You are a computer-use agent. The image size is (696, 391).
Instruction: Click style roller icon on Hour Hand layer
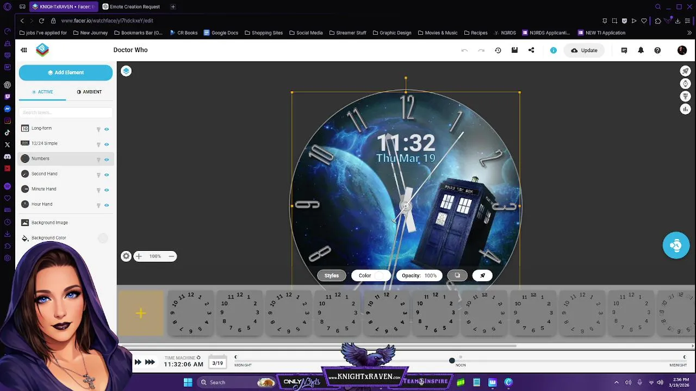98,205
